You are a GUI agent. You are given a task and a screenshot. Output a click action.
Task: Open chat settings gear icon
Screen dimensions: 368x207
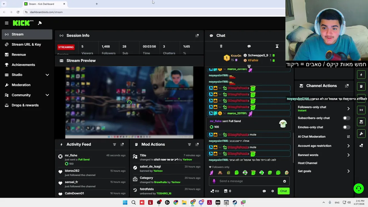click(x=273, y=191)
